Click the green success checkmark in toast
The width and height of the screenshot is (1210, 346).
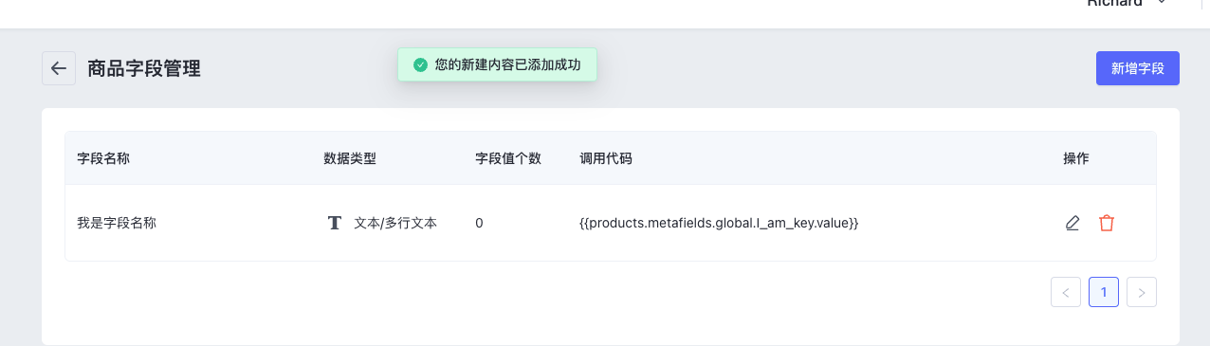[x=420, y=65]
